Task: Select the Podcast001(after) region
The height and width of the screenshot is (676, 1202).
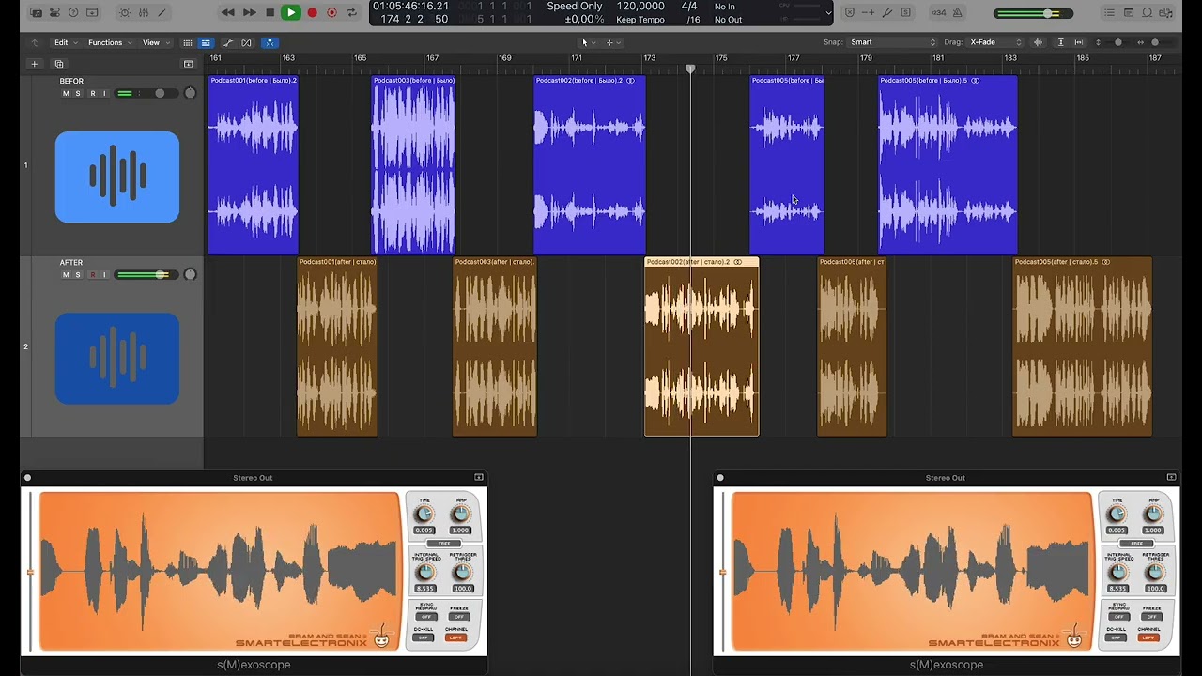Action: tap(337, 346)
